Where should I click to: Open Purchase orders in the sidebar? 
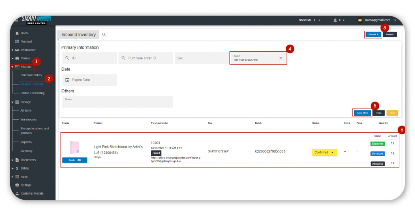31,75
